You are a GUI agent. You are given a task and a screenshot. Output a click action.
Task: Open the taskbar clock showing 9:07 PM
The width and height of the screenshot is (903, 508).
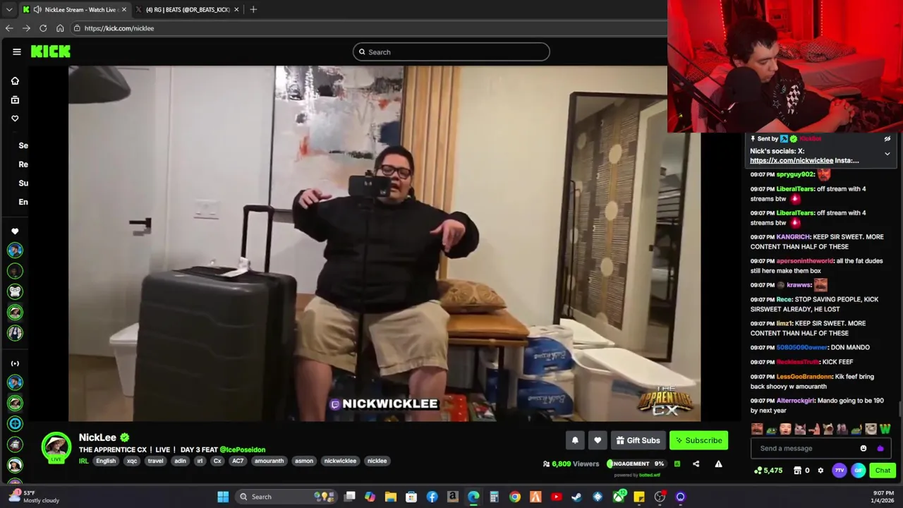point(883,497)
